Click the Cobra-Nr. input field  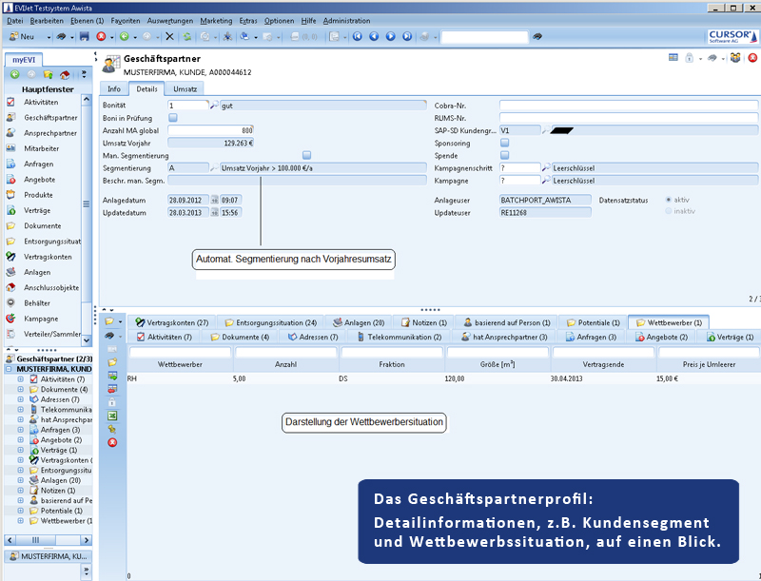[x=627, y=105]
